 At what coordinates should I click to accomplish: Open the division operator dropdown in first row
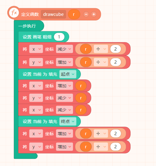[x=101, y=49]
